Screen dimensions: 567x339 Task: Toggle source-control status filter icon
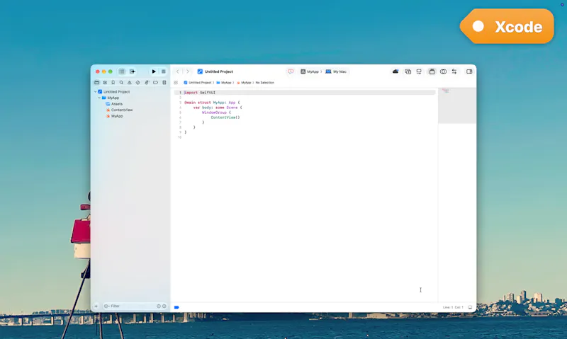[164, 306]
